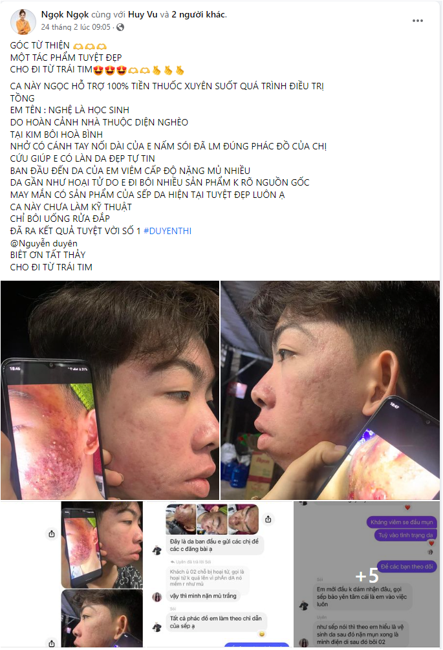Open the chat screenshot middle thumbnail
This screenshot has width=443, height=650.
(x=220, y=574)
